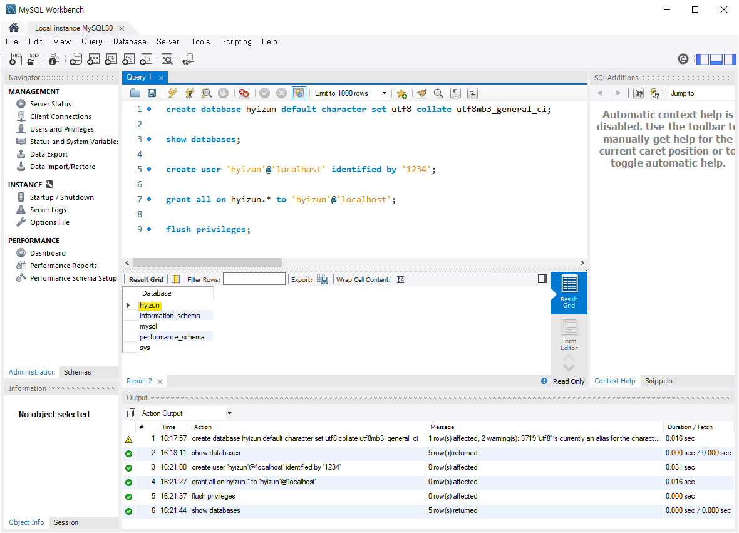The image size is (739, 533).
Task: Create a new stored procedure icon
Action: coord(128,59)
